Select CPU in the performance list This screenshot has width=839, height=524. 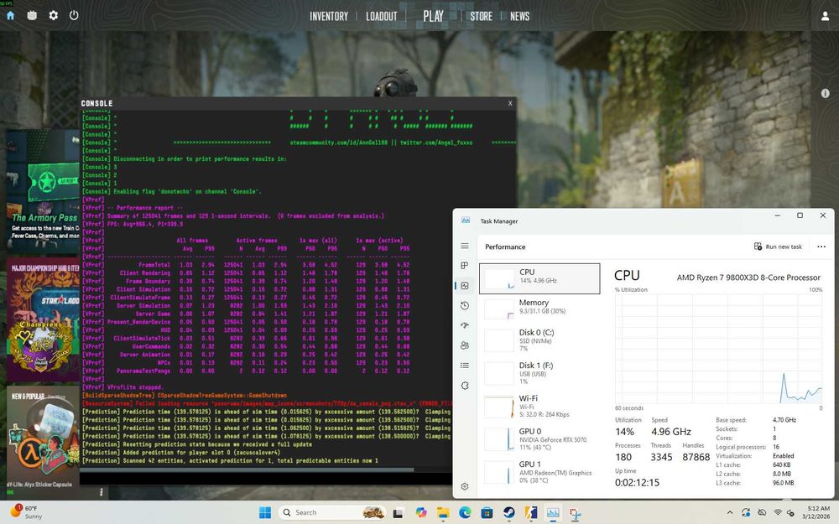(x=539, y=278)
